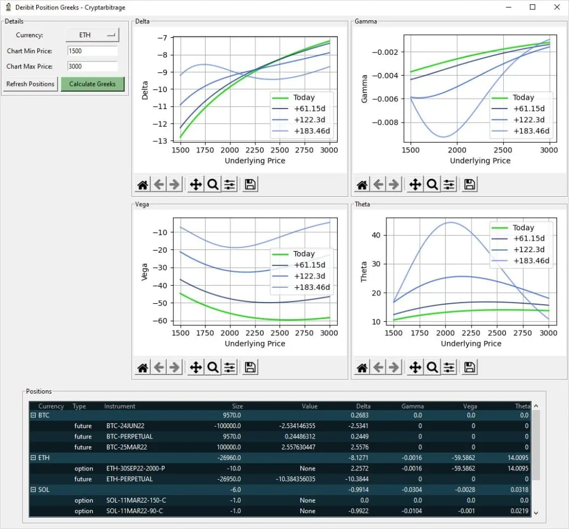Sort positions by Currency column header
569x529 pixels.
[x=51, y=406]
